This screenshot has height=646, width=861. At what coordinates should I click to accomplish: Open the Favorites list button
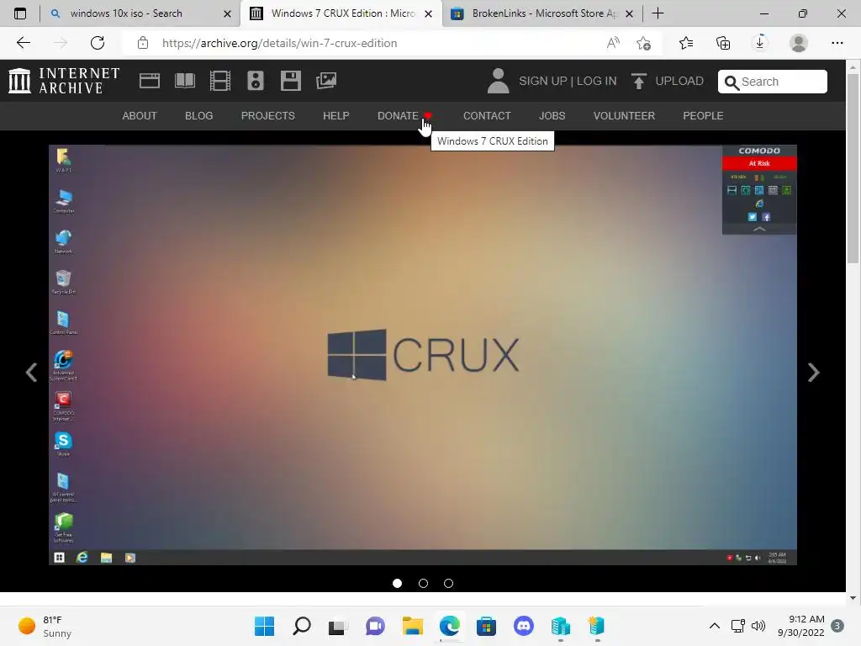[686, 43]
